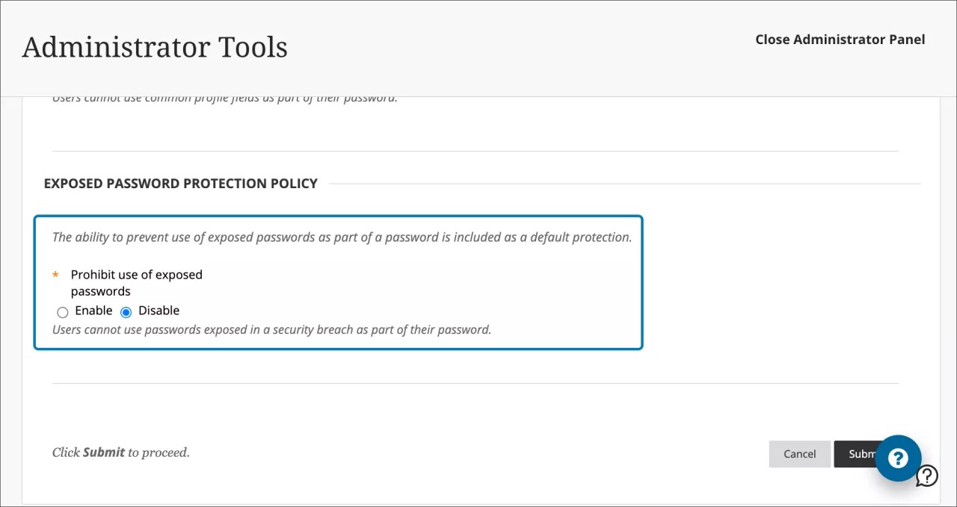
Task: Cancel the password policy changes
Action: [799, 454]
